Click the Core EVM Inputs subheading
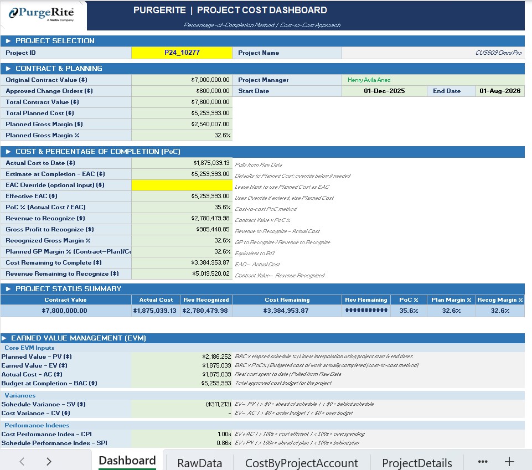 click(29, 348)
